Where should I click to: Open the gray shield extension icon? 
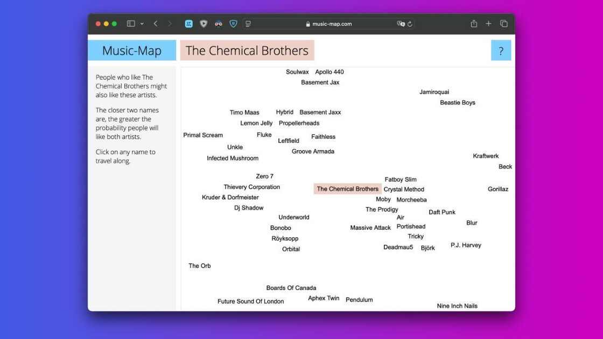204,24
